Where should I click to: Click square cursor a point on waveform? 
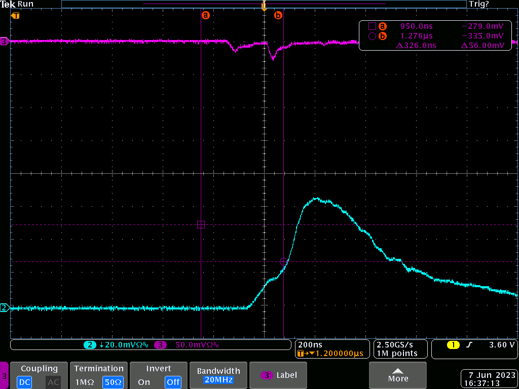click(x=201, y=224)
